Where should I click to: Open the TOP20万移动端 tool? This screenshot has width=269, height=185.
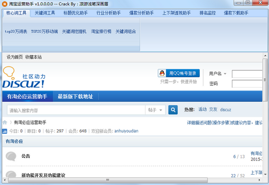tap(45, 31)
